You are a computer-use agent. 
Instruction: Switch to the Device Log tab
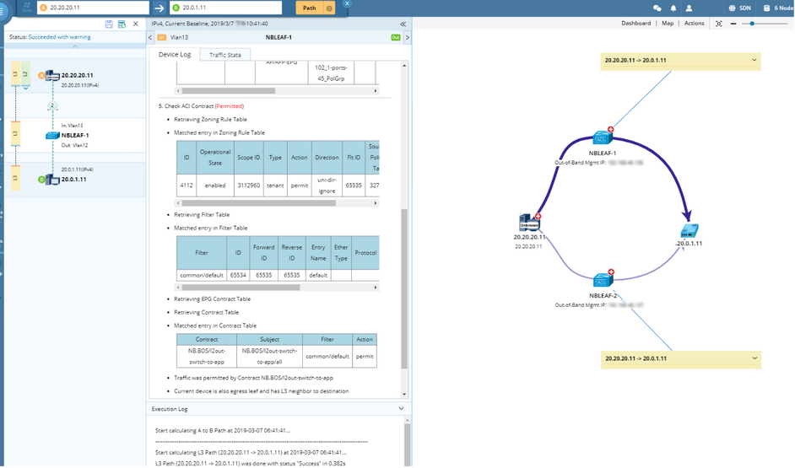pyautogui.click(x=175, y=54)
